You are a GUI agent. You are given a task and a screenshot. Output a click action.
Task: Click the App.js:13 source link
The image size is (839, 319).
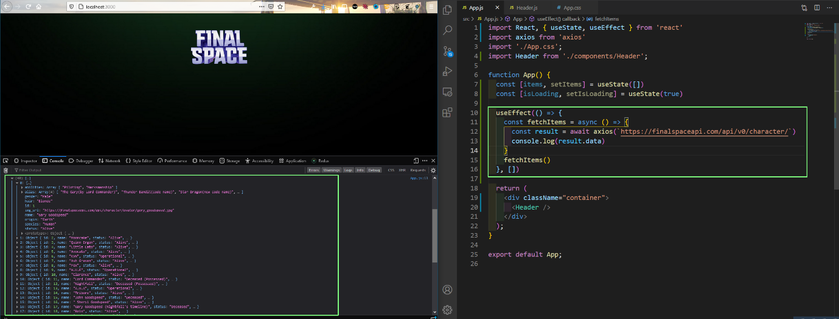coord(419,178)
